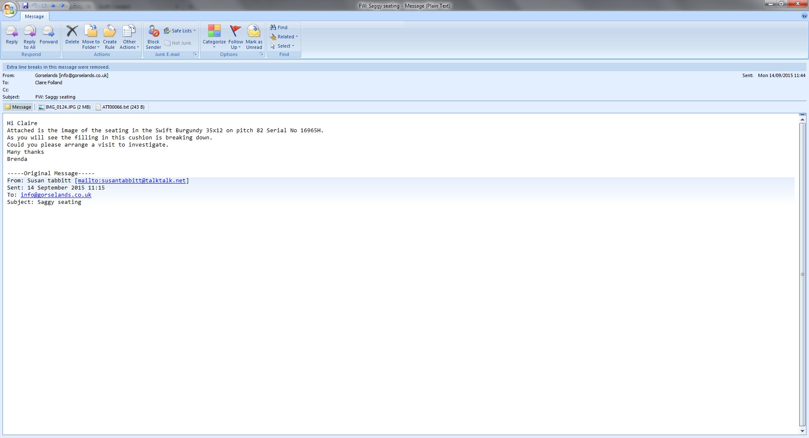809x438 pixels.
Task: Expand the Customize Quick Access Toolbar menu
Action: 75,5
